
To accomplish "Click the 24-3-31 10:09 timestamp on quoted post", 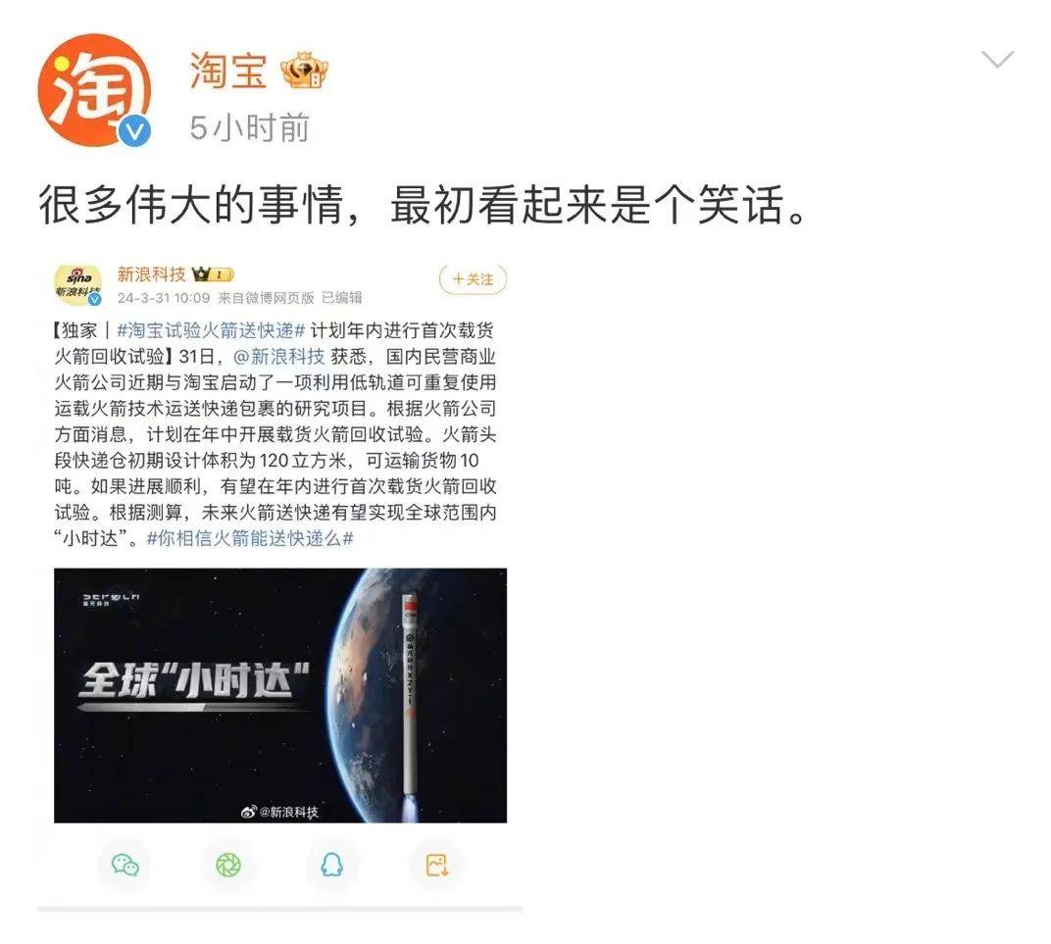I will coord(164,297).
